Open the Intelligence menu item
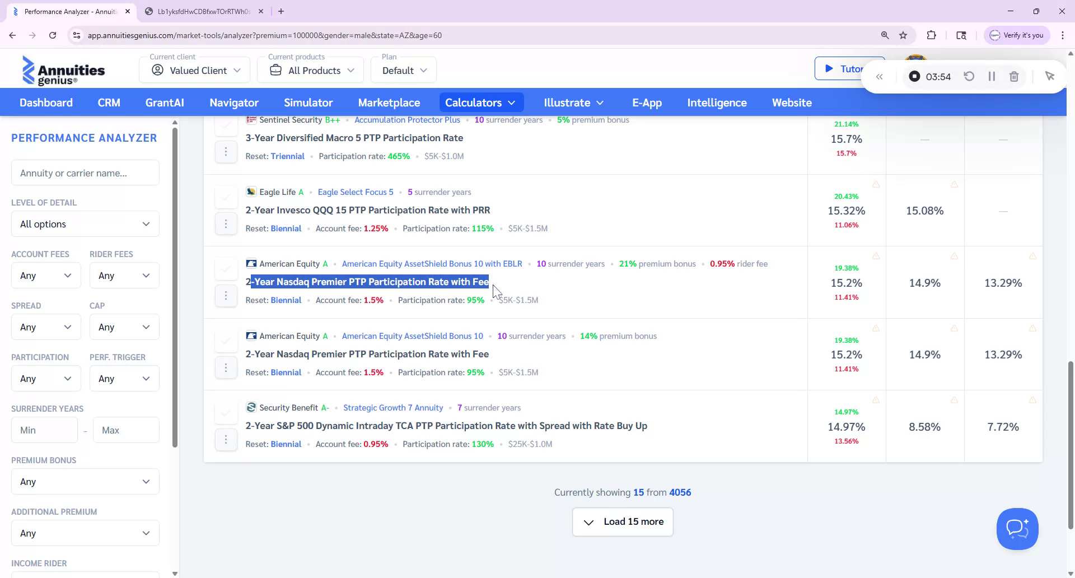1075x578 pixels. coord(717,102)
